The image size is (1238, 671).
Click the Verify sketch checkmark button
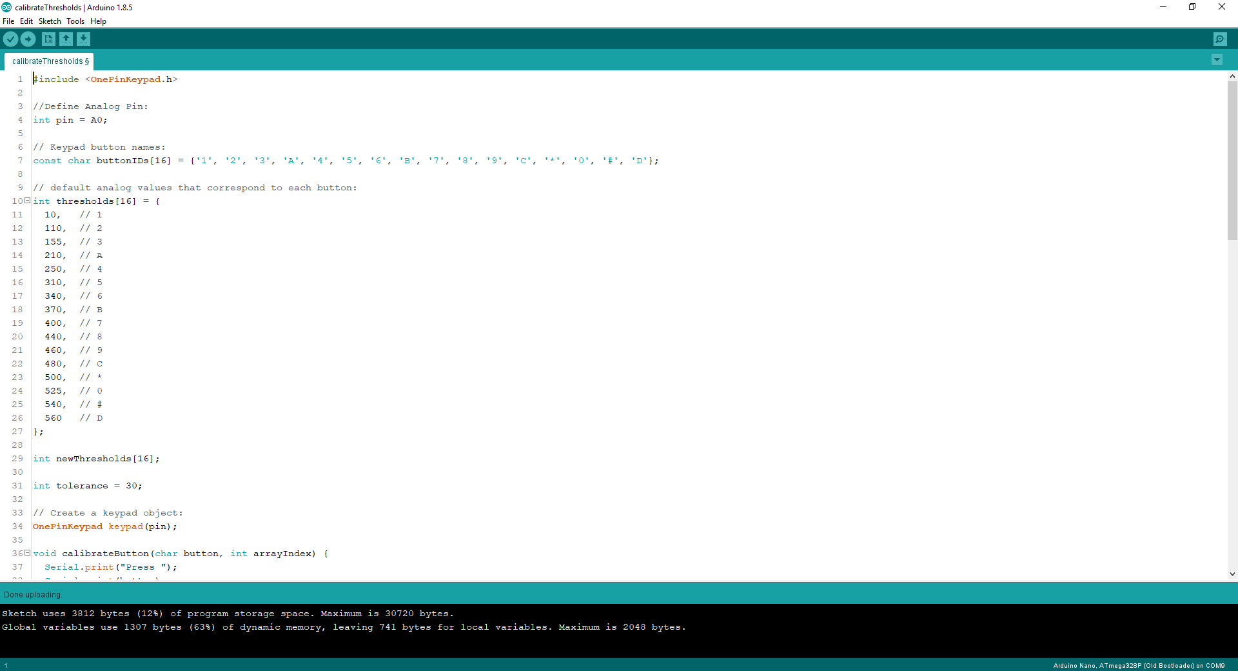click(10, 39)
